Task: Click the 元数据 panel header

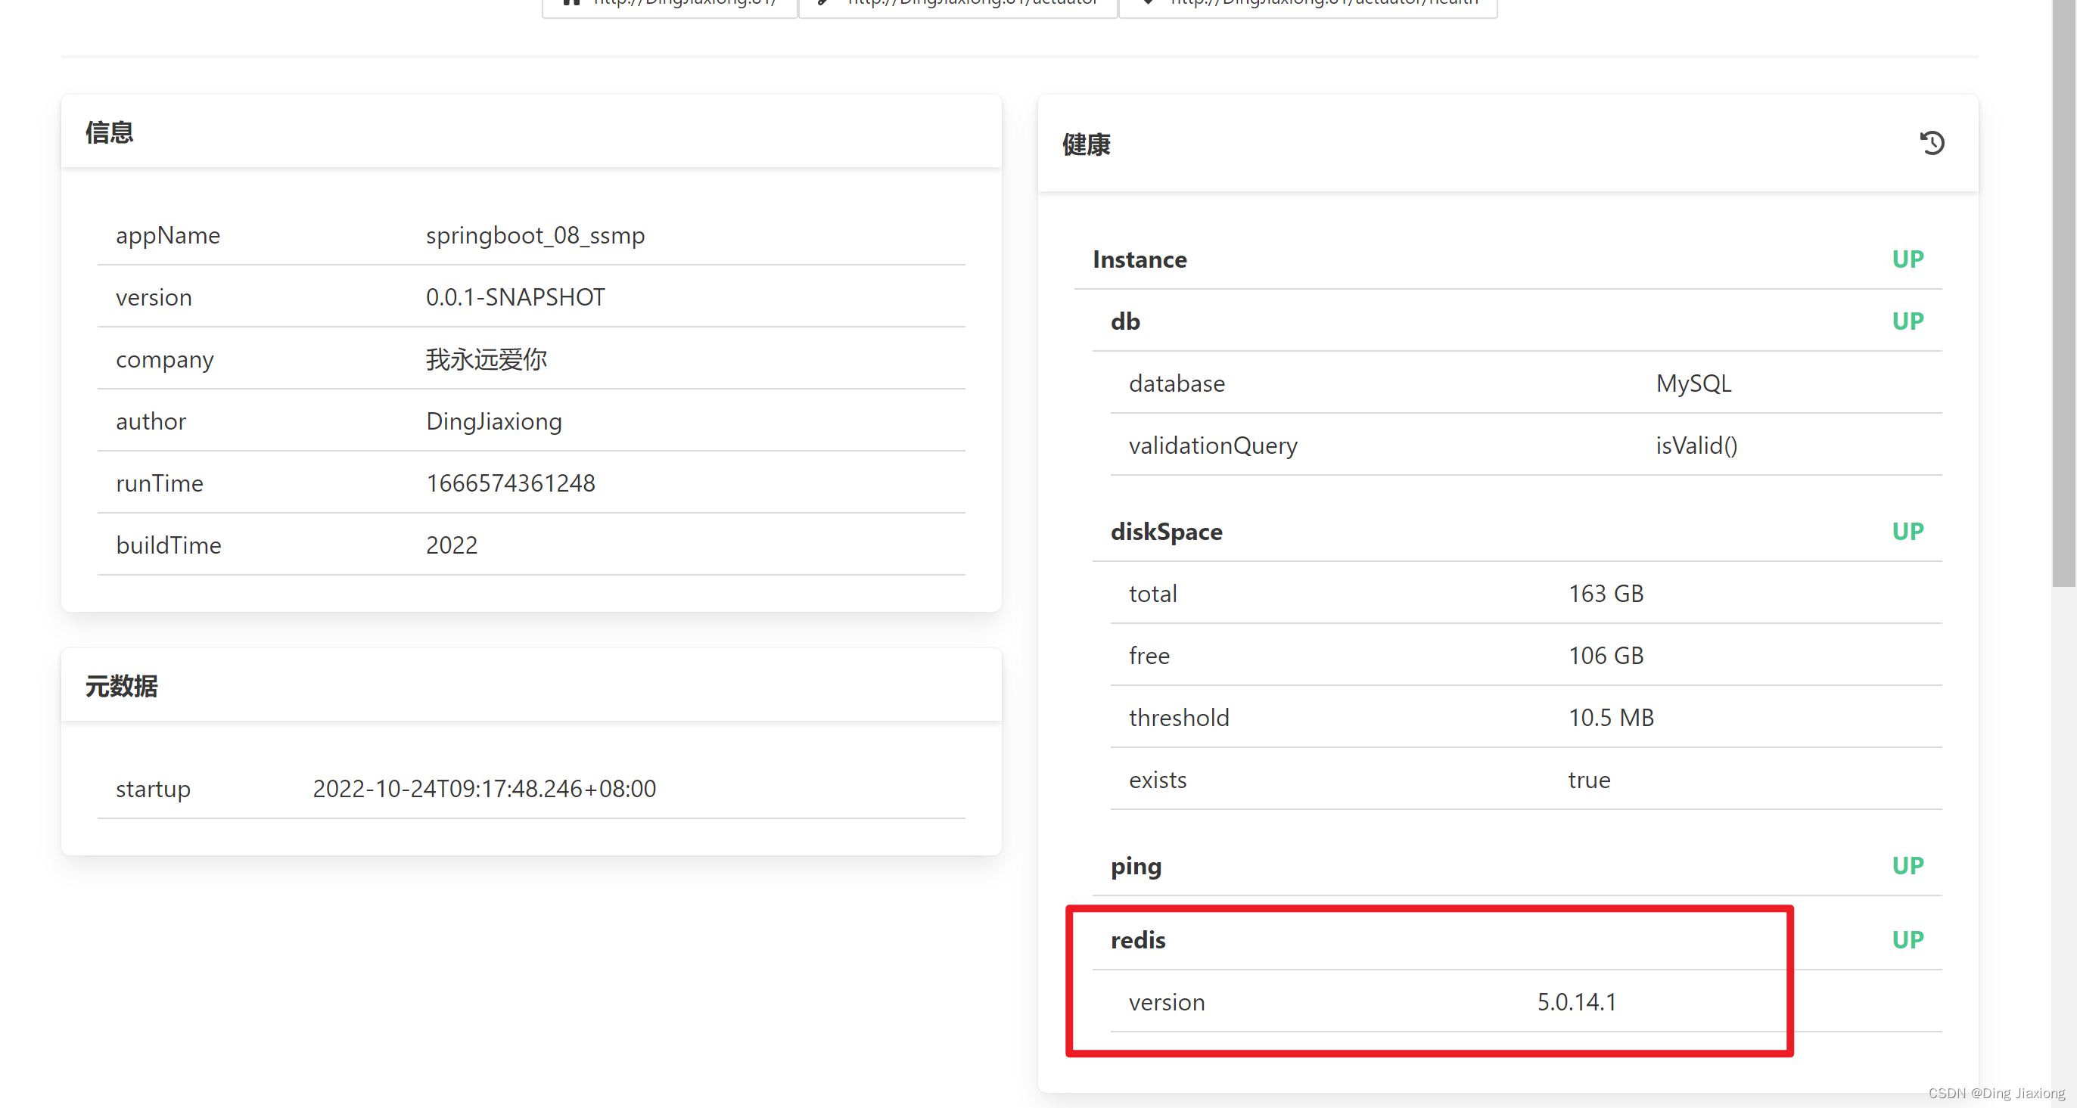Action: (122, 686)
